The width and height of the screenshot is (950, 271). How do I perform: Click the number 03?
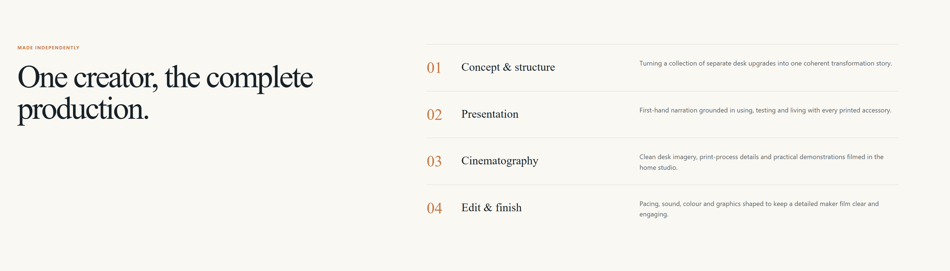(434, 161)
